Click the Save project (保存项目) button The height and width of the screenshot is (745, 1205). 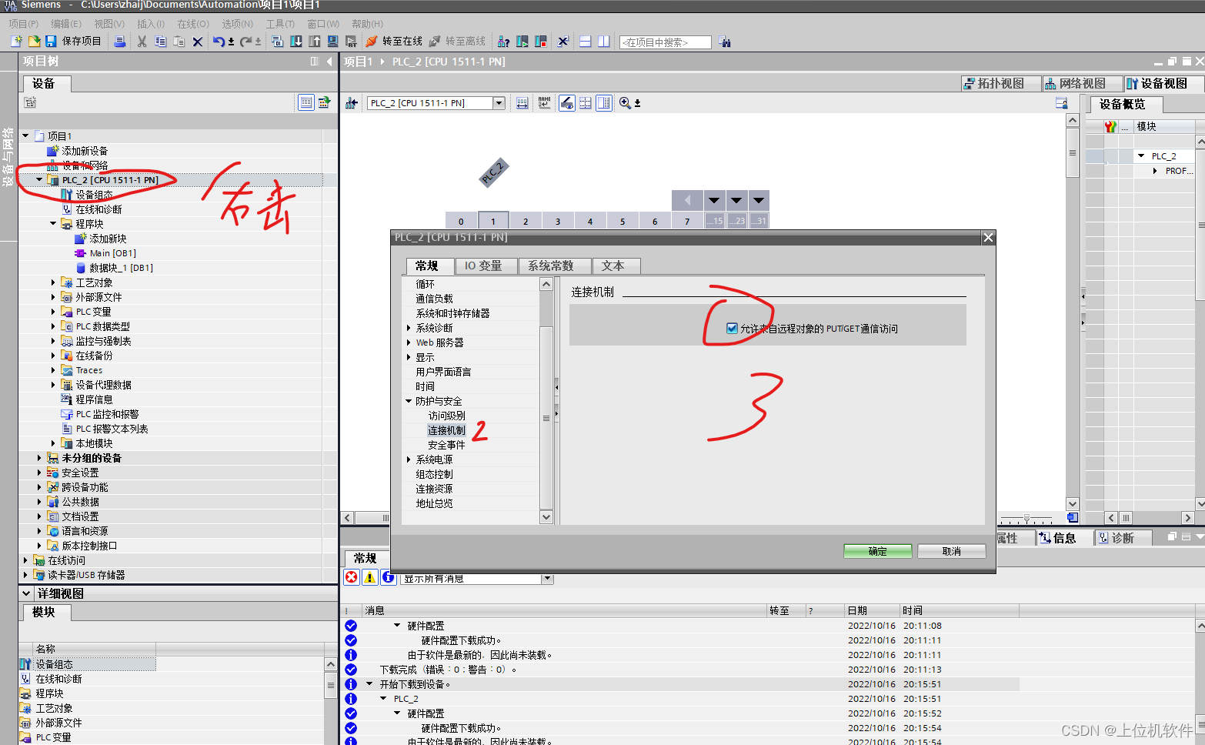point(73,42)
